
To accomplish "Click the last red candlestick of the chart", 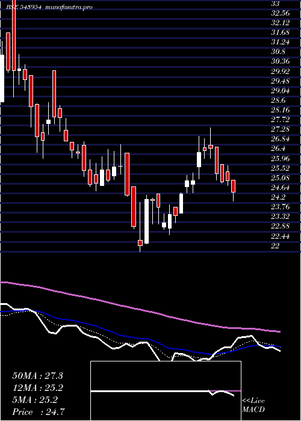I will [234, 186].
